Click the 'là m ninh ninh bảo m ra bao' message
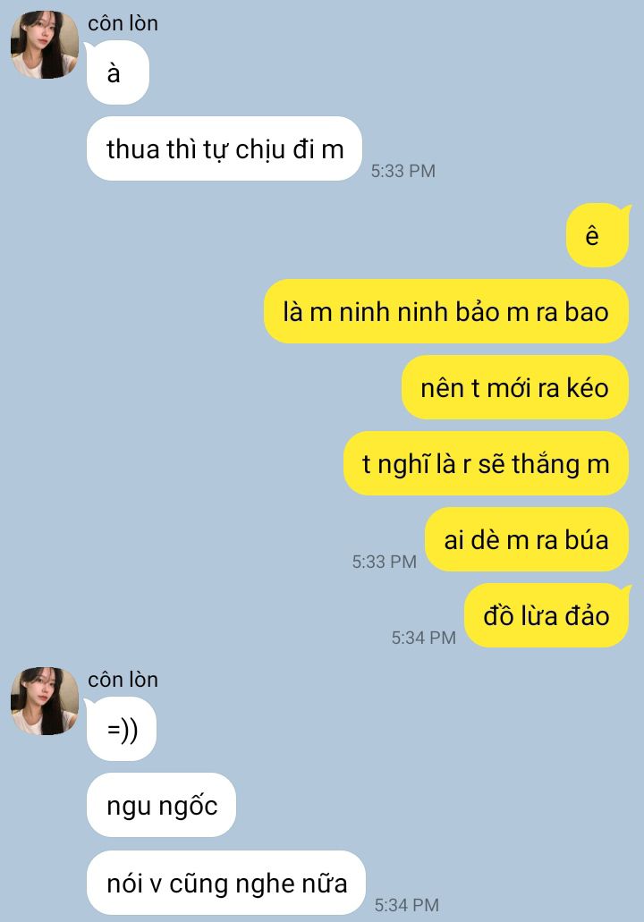644x922 pixels. (x=445, y=311)
